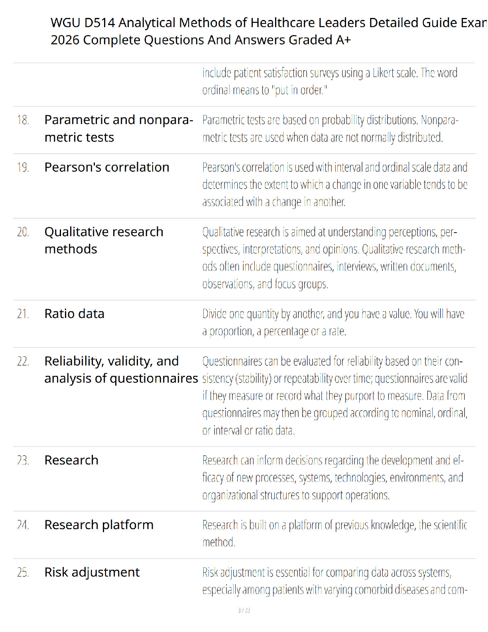Select the Qualitative research methods term
This screenshot has height=632, width=488.
pos(104,240)
